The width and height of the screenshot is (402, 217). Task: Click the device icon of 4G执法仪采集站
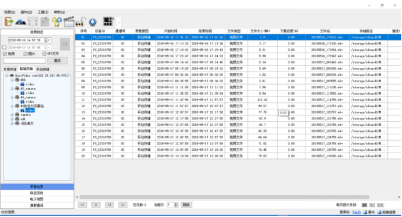coord(17,106)
